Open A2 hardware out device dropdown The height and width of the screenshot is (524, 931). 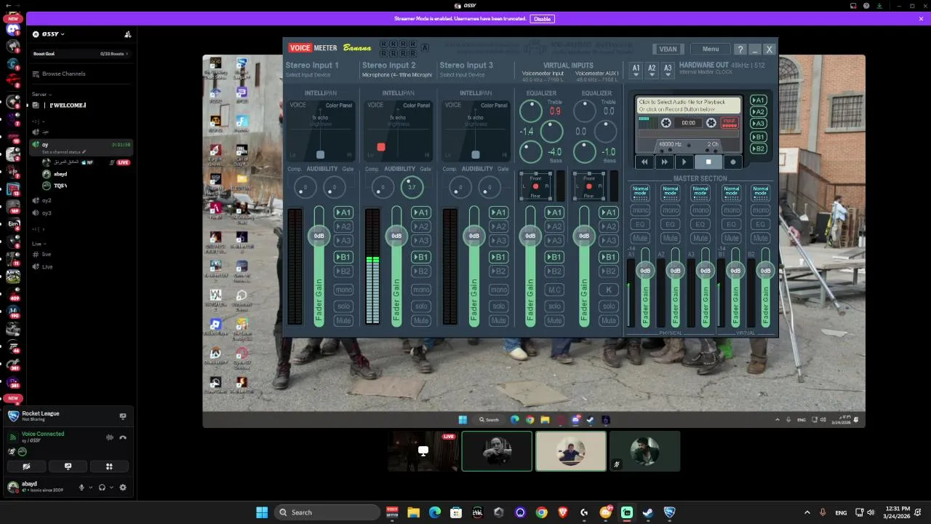tap(652, 70)
